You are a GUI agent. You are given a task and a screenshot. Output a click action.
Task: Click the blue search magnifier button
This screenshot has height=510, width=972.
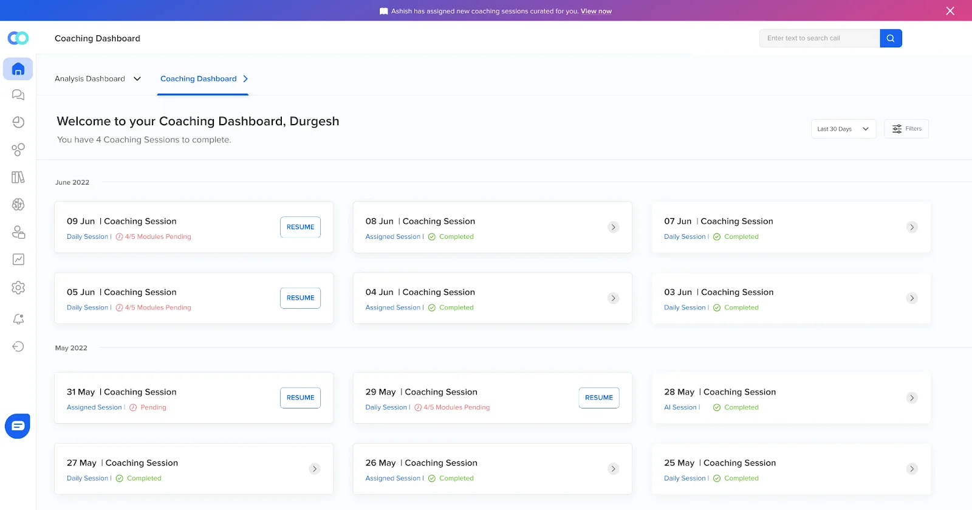[891, 38]
